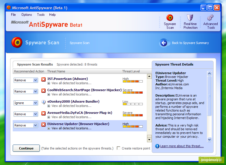Click red X icon beside AvenueMedia.DyFuCA
Viewport: 226px width, 165px height.
(x=43, y=113)
